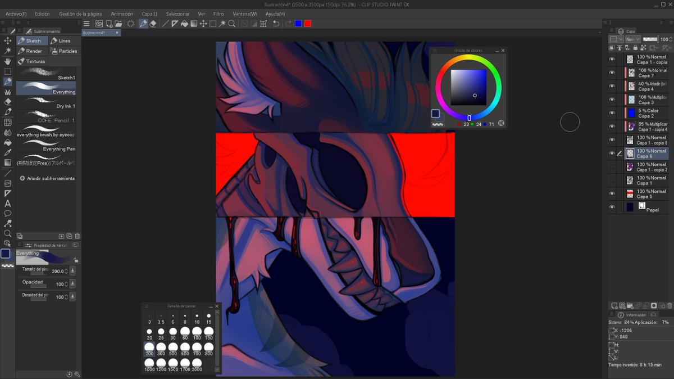Choose the Dry Ink 1 brush

tap(46, 102)
